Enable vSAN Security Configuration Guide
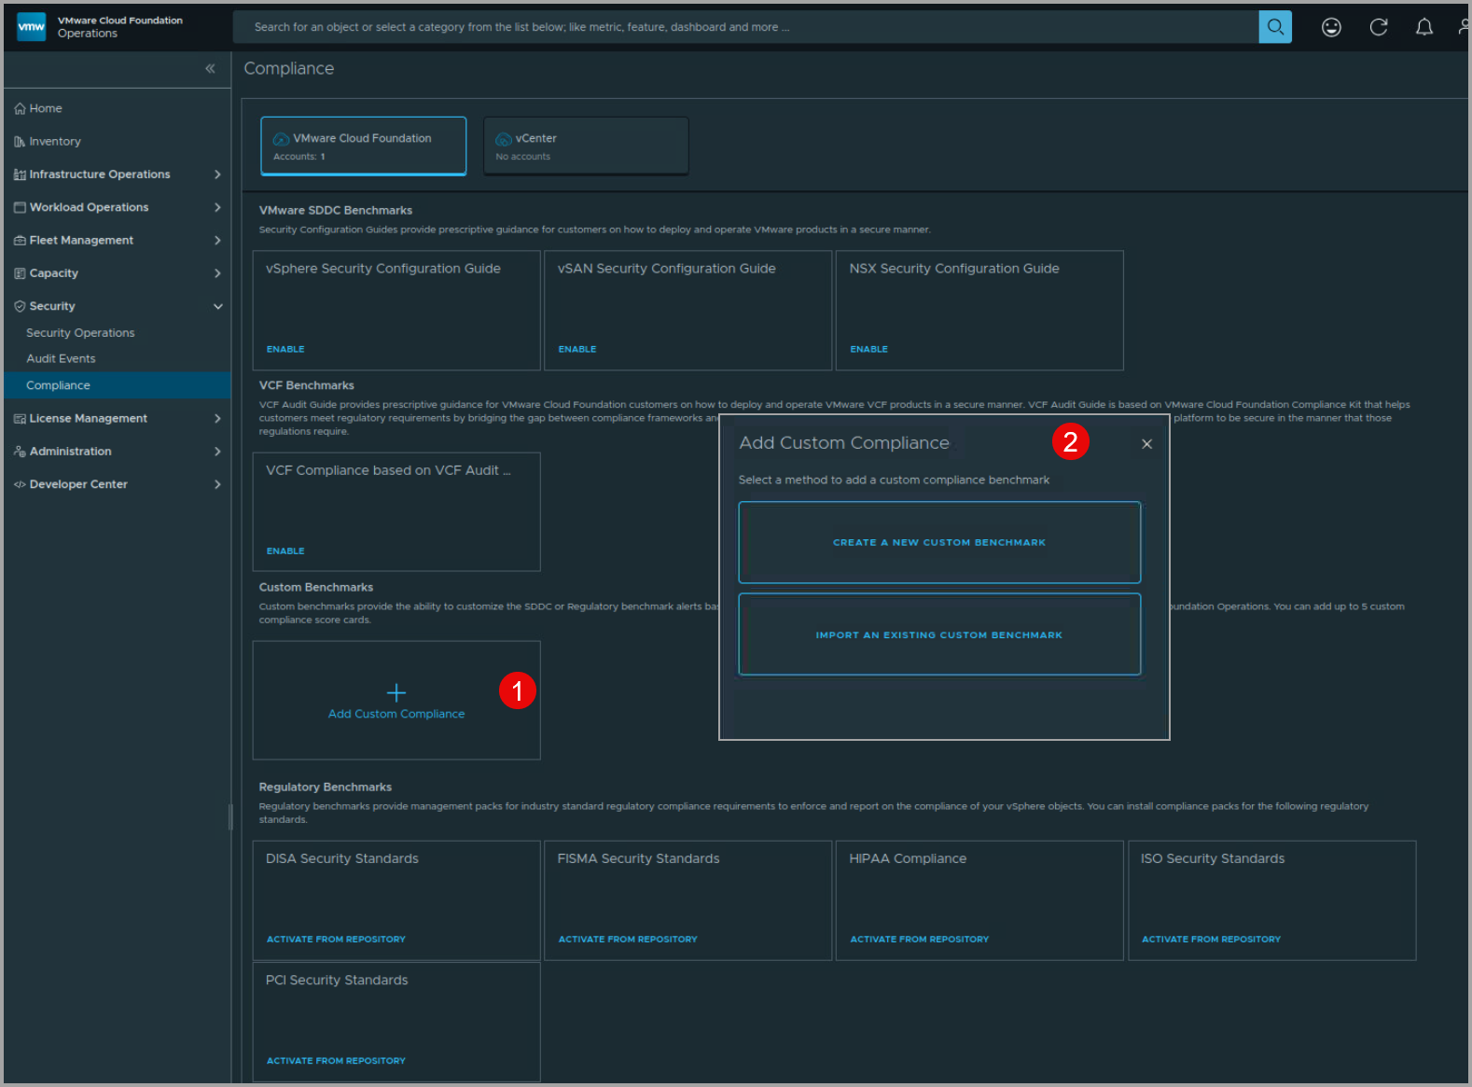1472x1087 pixels. pyautogui.click(x=577, y=349)
